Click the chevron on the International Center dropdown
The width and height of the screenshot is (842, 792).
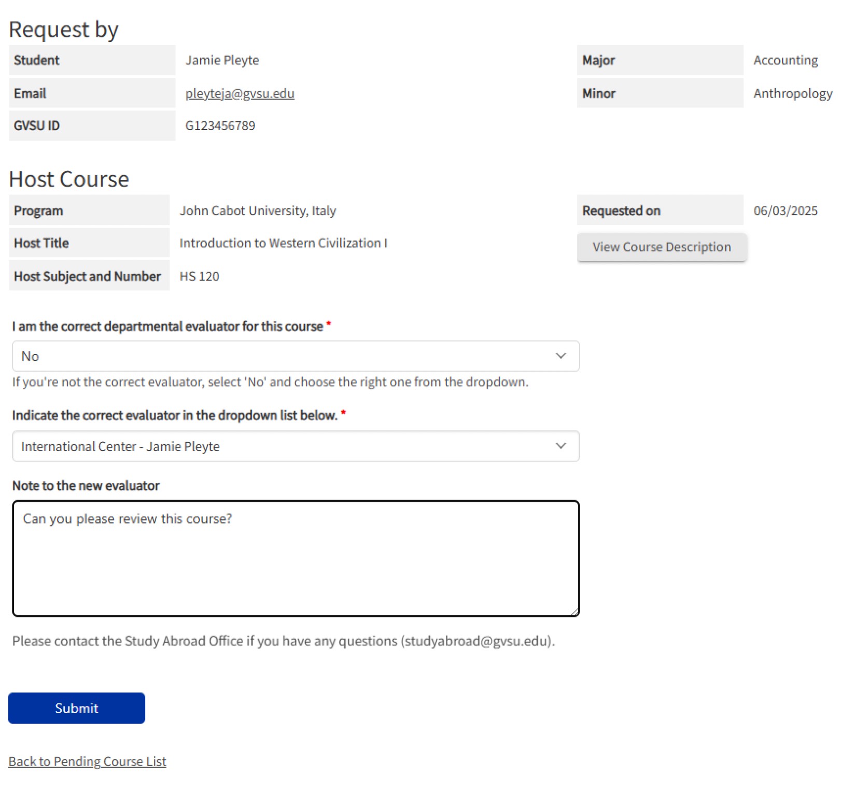(x=560, y=446)
